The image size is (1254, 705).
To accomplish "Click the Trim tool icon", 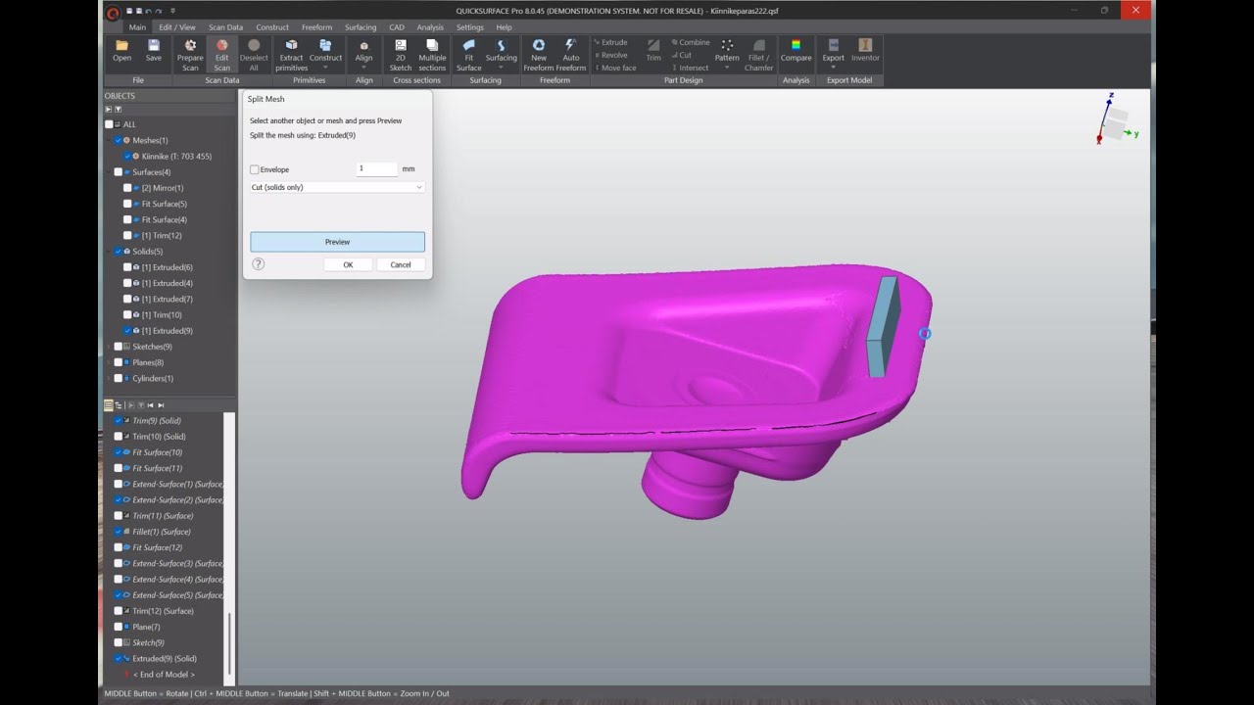I will tap(653, 51).
